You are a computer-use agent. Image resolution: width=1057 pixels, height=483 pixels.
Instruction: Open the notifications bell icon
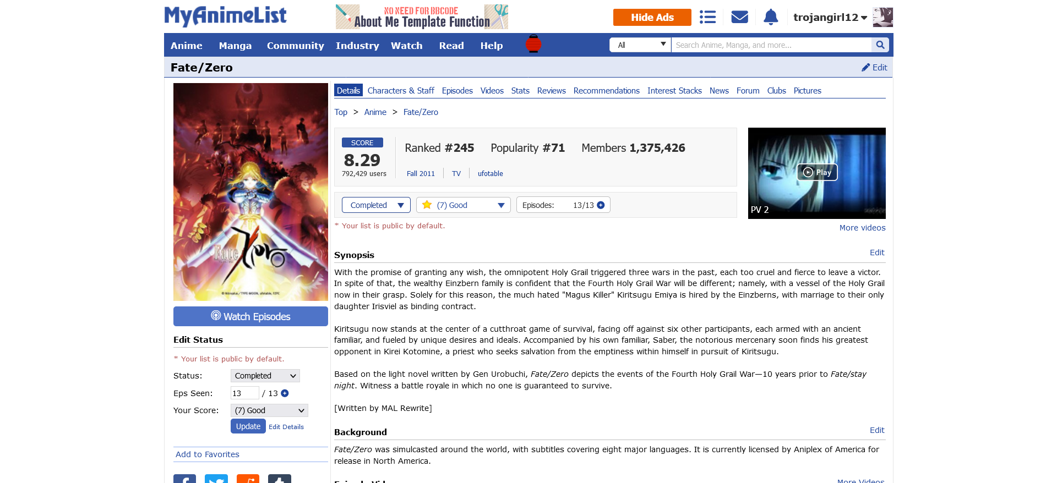[771, 17]
